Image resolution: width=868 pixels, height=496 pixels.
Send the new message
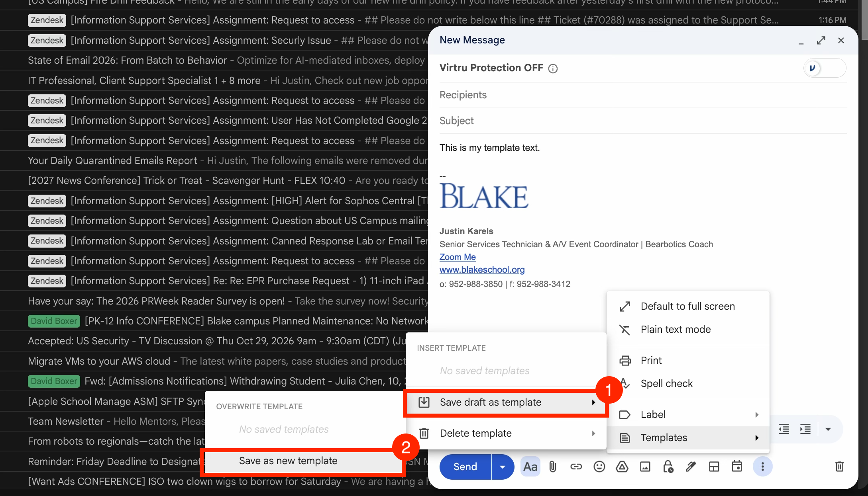point(465,467)
